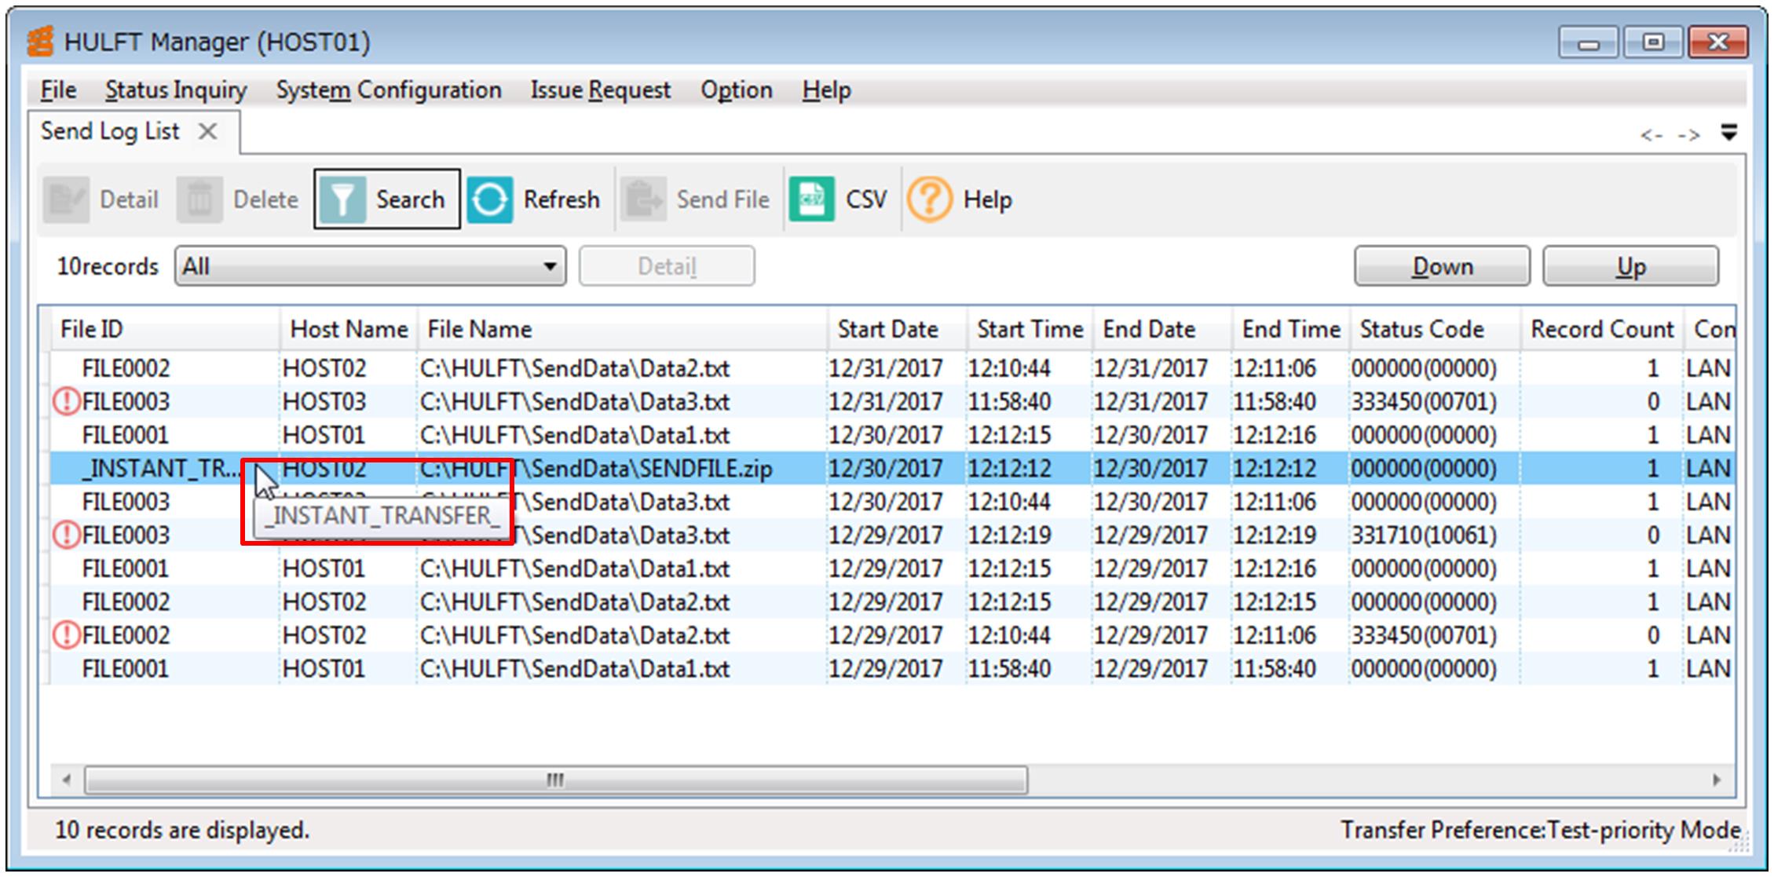Click '10 records are displayed.' status text

click(x=182, y=830)
